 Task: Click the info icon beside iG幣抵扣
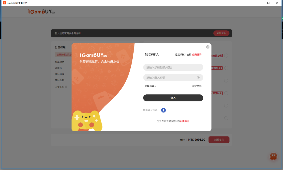click(x=66, y=87)
